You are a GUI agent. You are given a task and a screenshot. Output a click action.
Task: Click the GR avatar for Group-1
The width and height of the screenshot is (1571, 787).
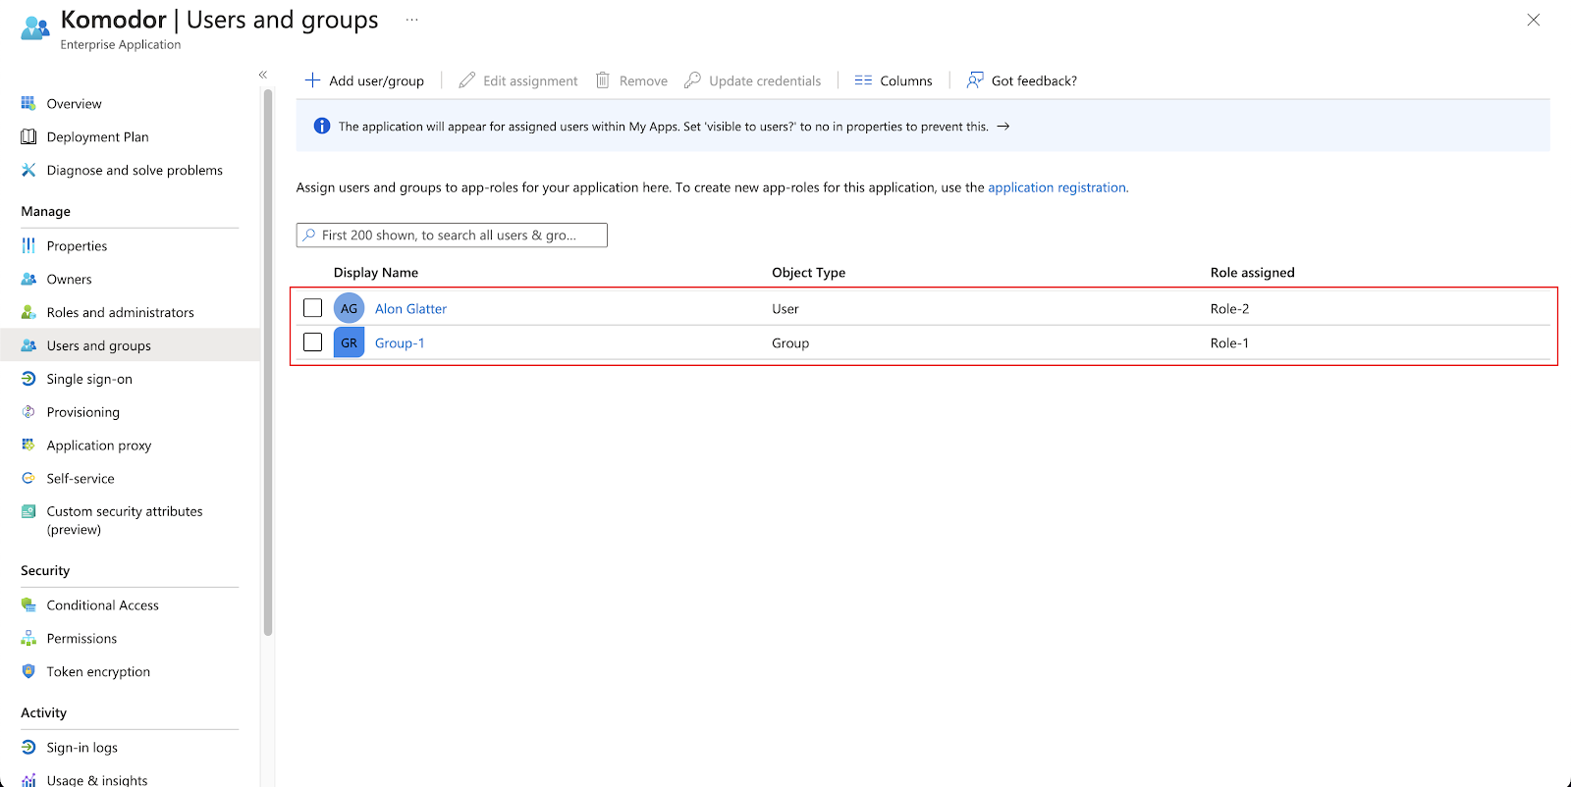pyautogui.click(x=349, y=342)
